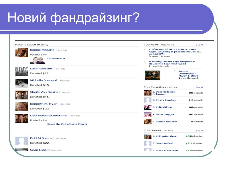Click the '108 recruits' count
229x172 pixels.
tap(196, 107)
